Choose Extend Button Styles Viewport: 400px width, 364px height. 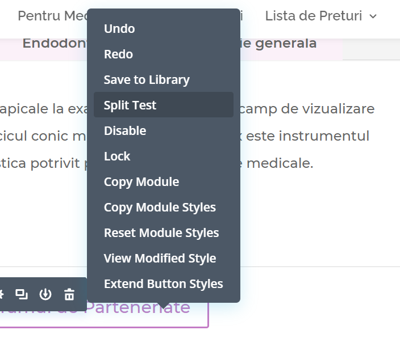(x=164, y=283)
